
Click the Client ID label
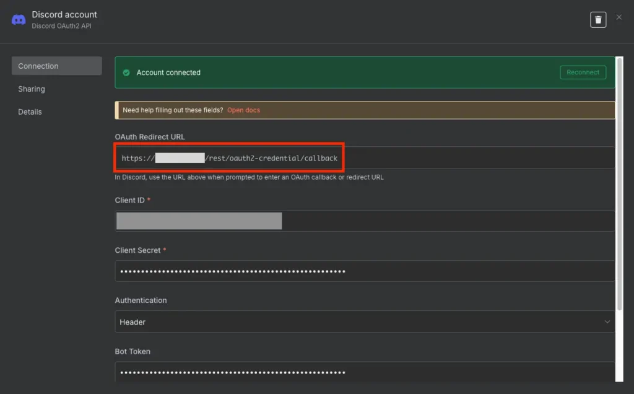point(129,200)
